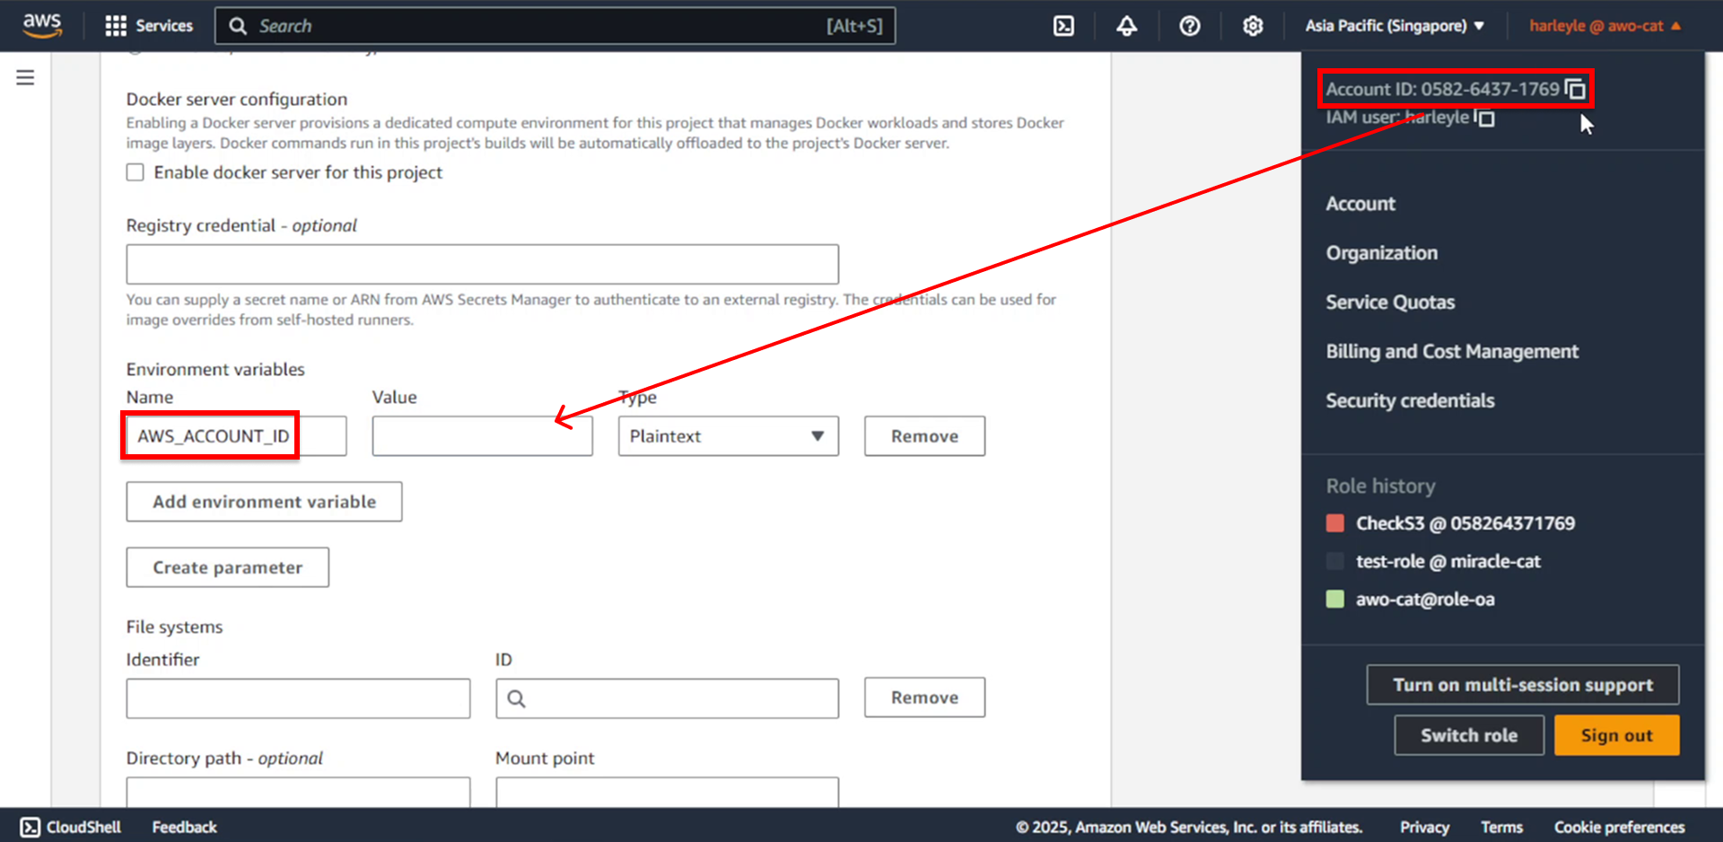The width and height of the screenshot is (1723, 842).
Task: Click the CloudShell icon in footer
Action: coord(30,827)
